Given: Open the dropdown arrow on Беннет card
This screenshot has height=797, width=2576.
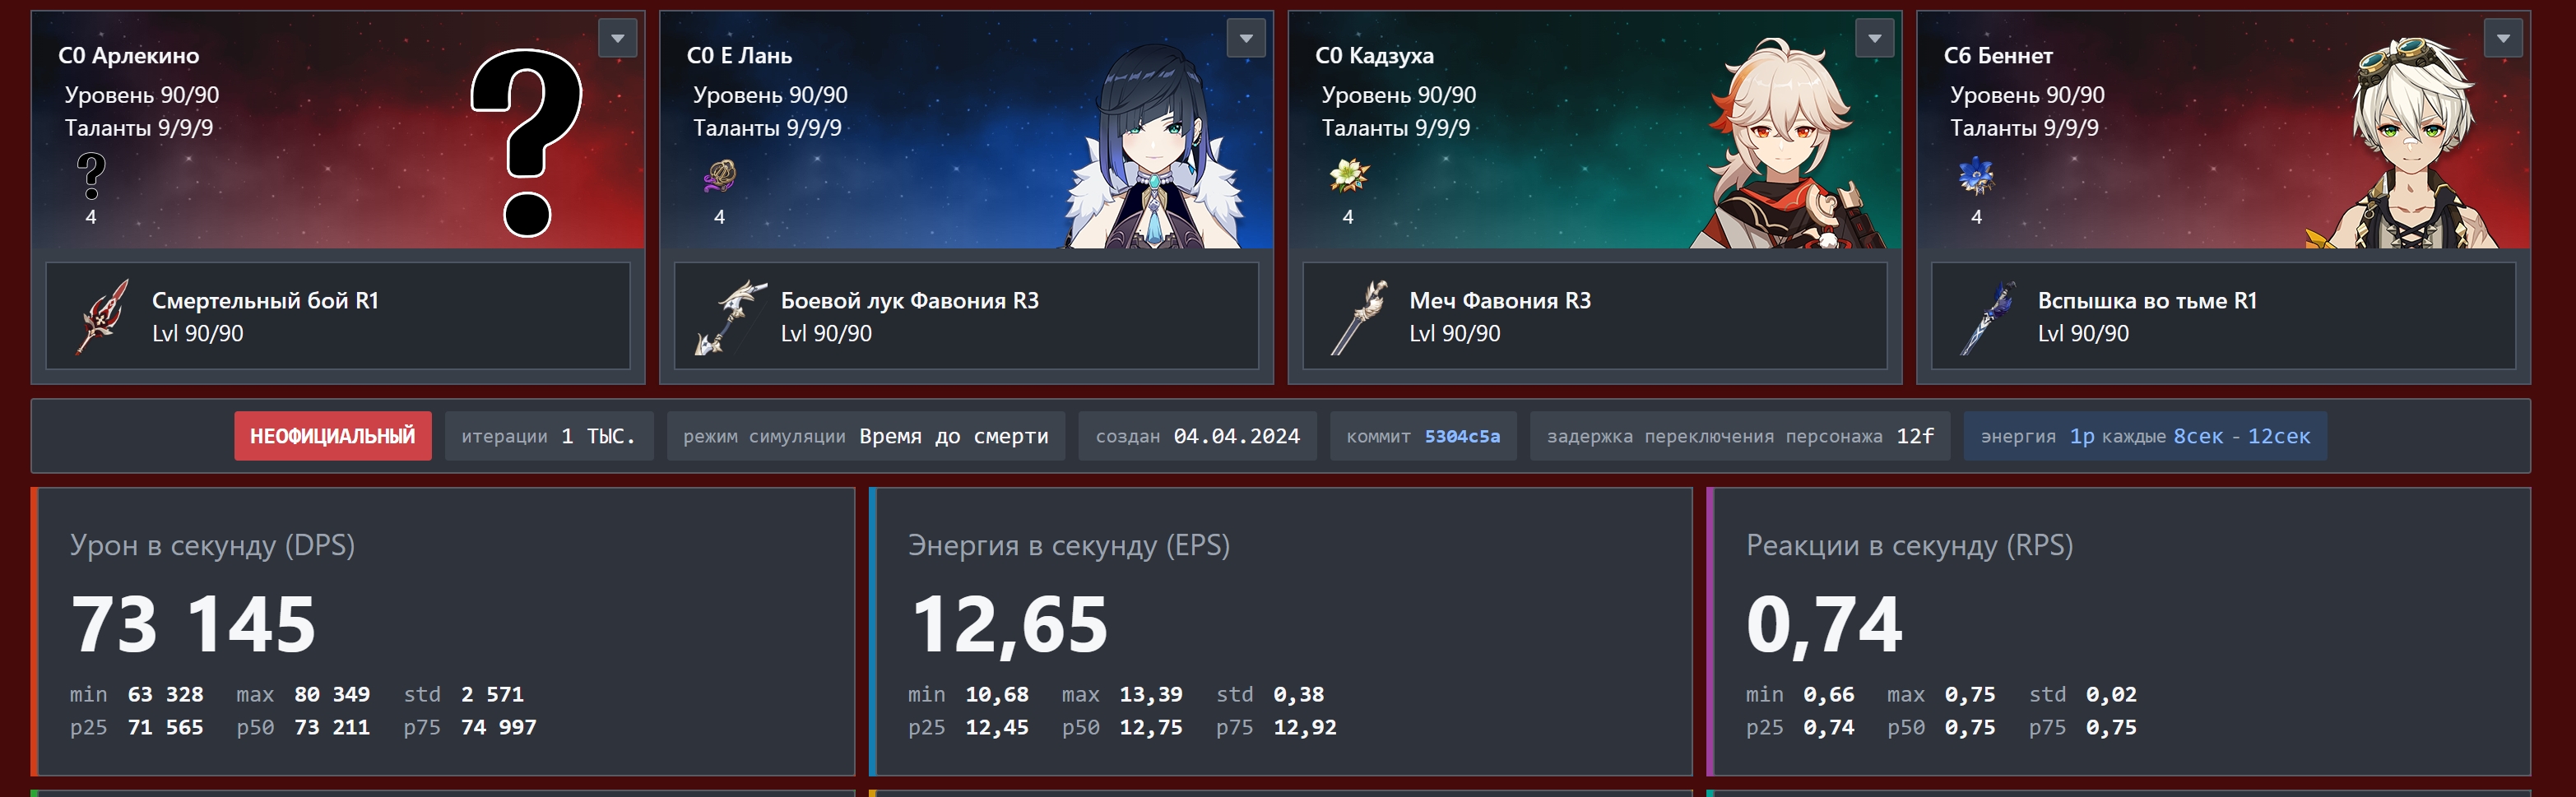Looking at the screenshot, I should coord(2503,39).
